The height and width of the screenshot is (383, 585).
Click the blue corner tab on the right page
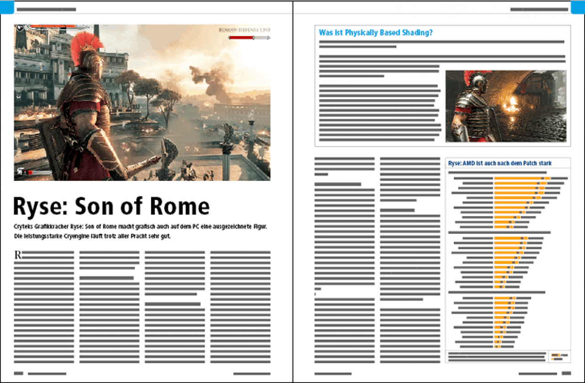click(578, 7)
